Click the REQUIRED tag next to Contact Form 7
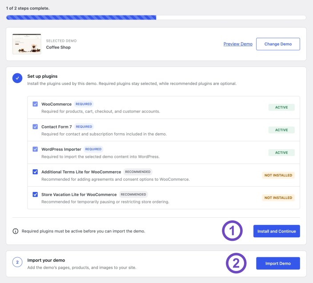Image resolution: width=313 pixels, height=283 pixels. (84, 127)
